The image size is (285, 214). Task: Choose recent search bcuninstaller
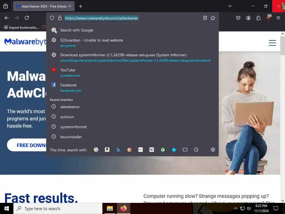(x=132, y=137)
